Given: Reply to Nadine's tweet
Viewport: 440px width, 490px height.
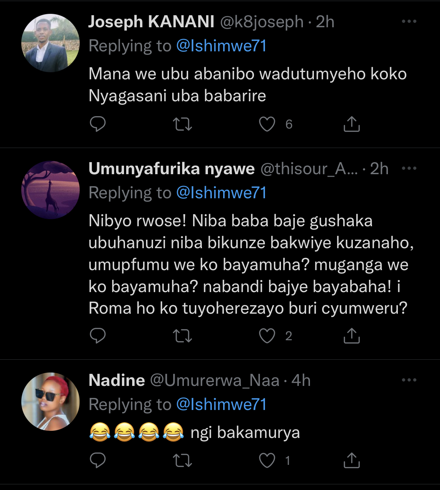Looking at the screenshot, I should click(98, 460).
